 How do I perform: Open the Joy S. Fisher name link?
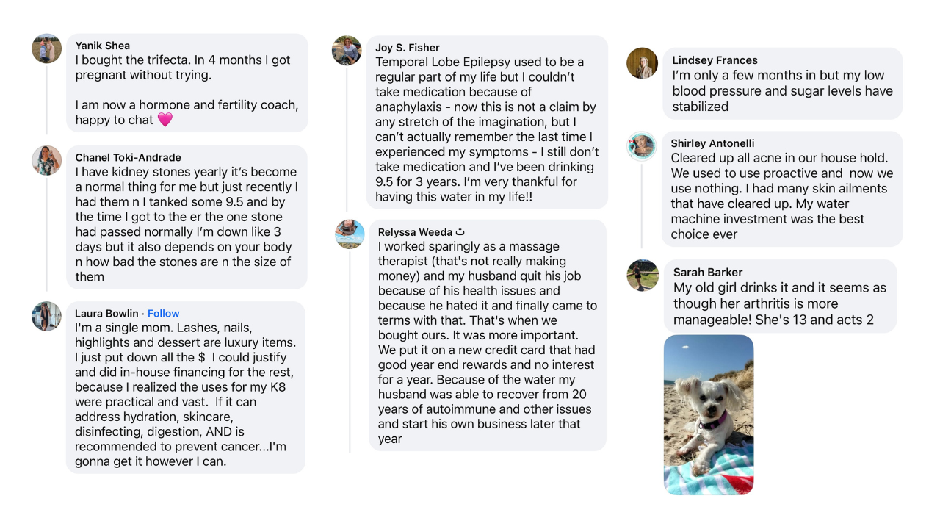point(408,48)
